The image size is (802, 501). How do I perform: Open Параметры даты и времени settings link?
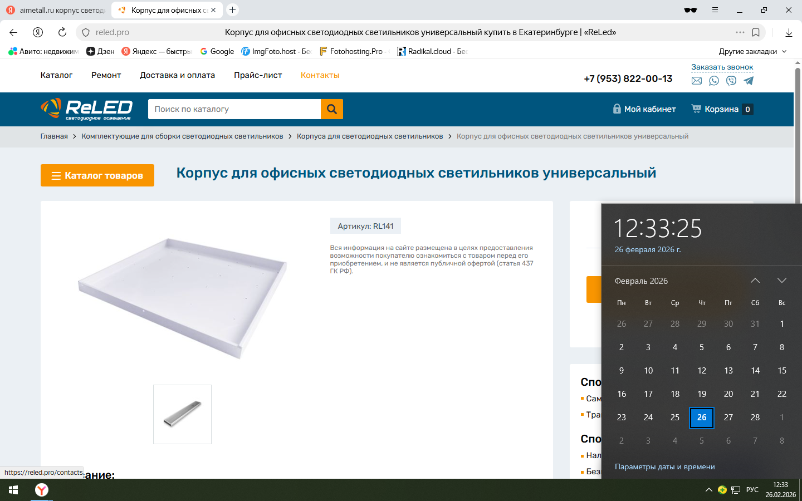click(x=664, y=466)
